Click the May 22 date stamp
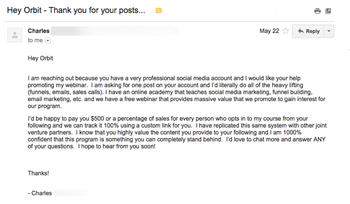350x204 pixels. (269, 31)
